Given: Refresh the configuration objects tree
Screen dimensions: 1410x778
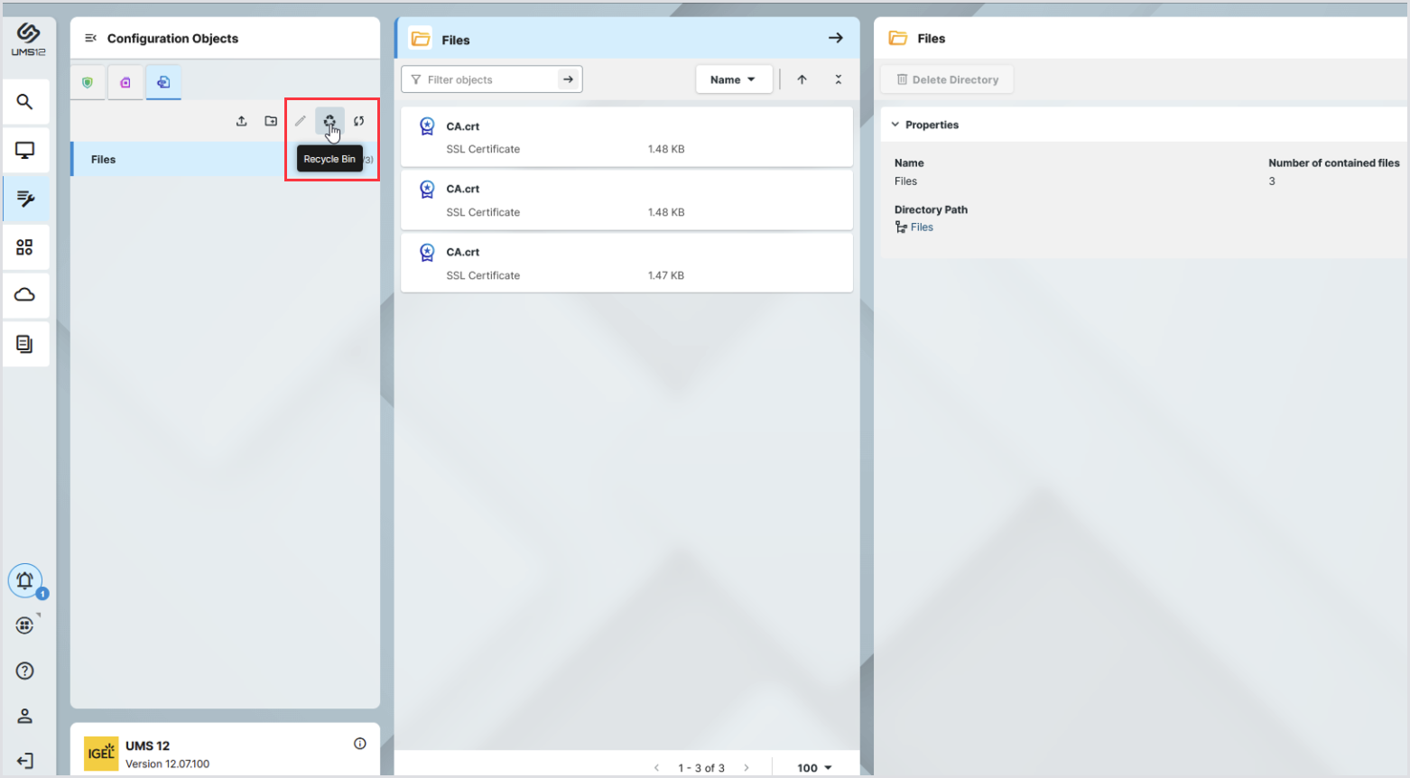Looking at the screenshot, I should tap(359, 121).
